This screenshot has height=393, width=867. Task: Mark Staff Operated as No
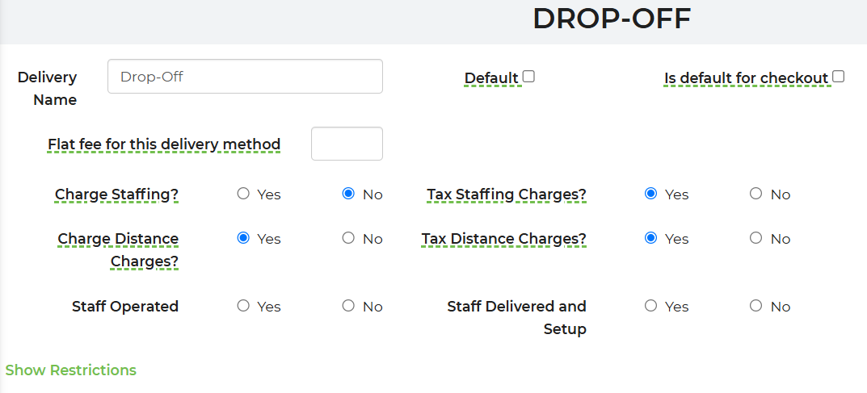(348, 306)
